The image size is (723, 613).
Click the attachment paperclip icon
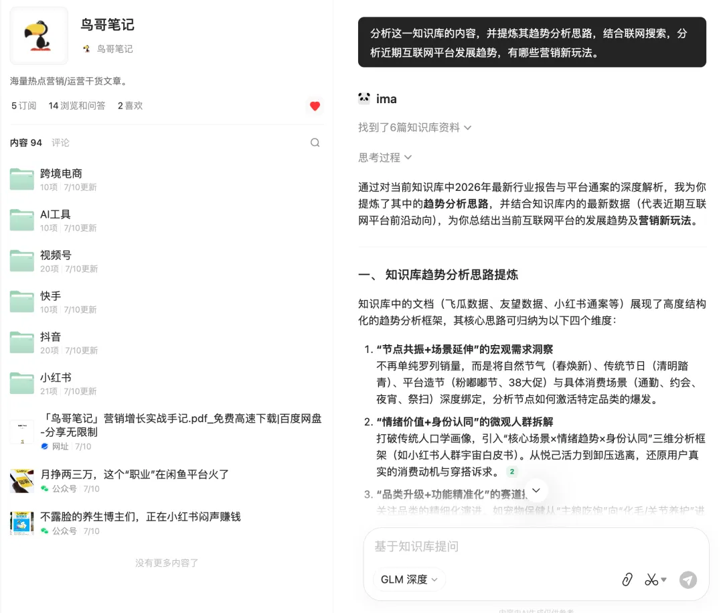coord(627,580)
